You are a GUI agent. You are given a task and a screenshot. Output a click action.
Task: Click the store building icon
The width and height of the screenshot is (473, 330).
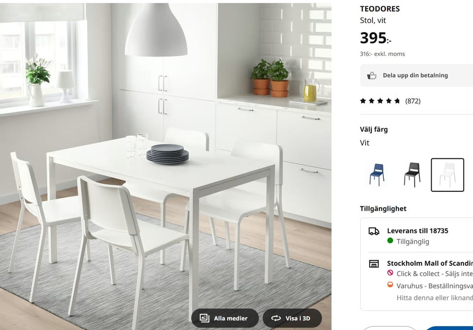pyautogui.click(x=374, y=263)
